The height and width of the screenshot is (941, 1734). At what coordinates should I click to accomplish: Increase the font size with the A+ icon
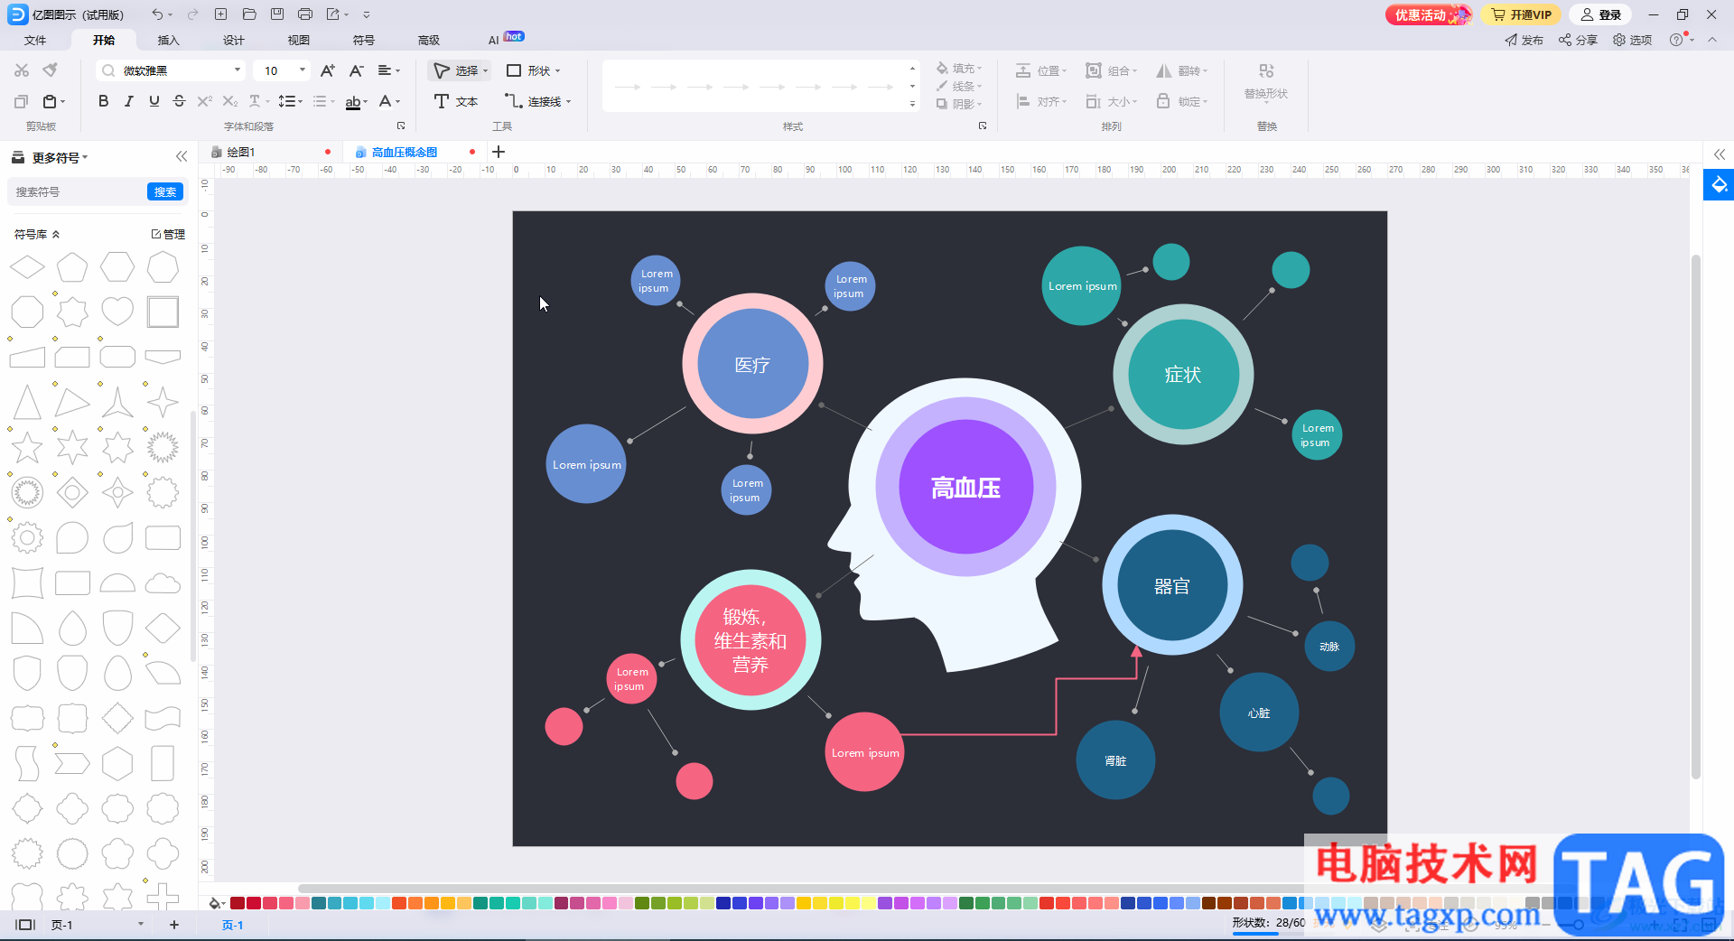tap(328, 70)
